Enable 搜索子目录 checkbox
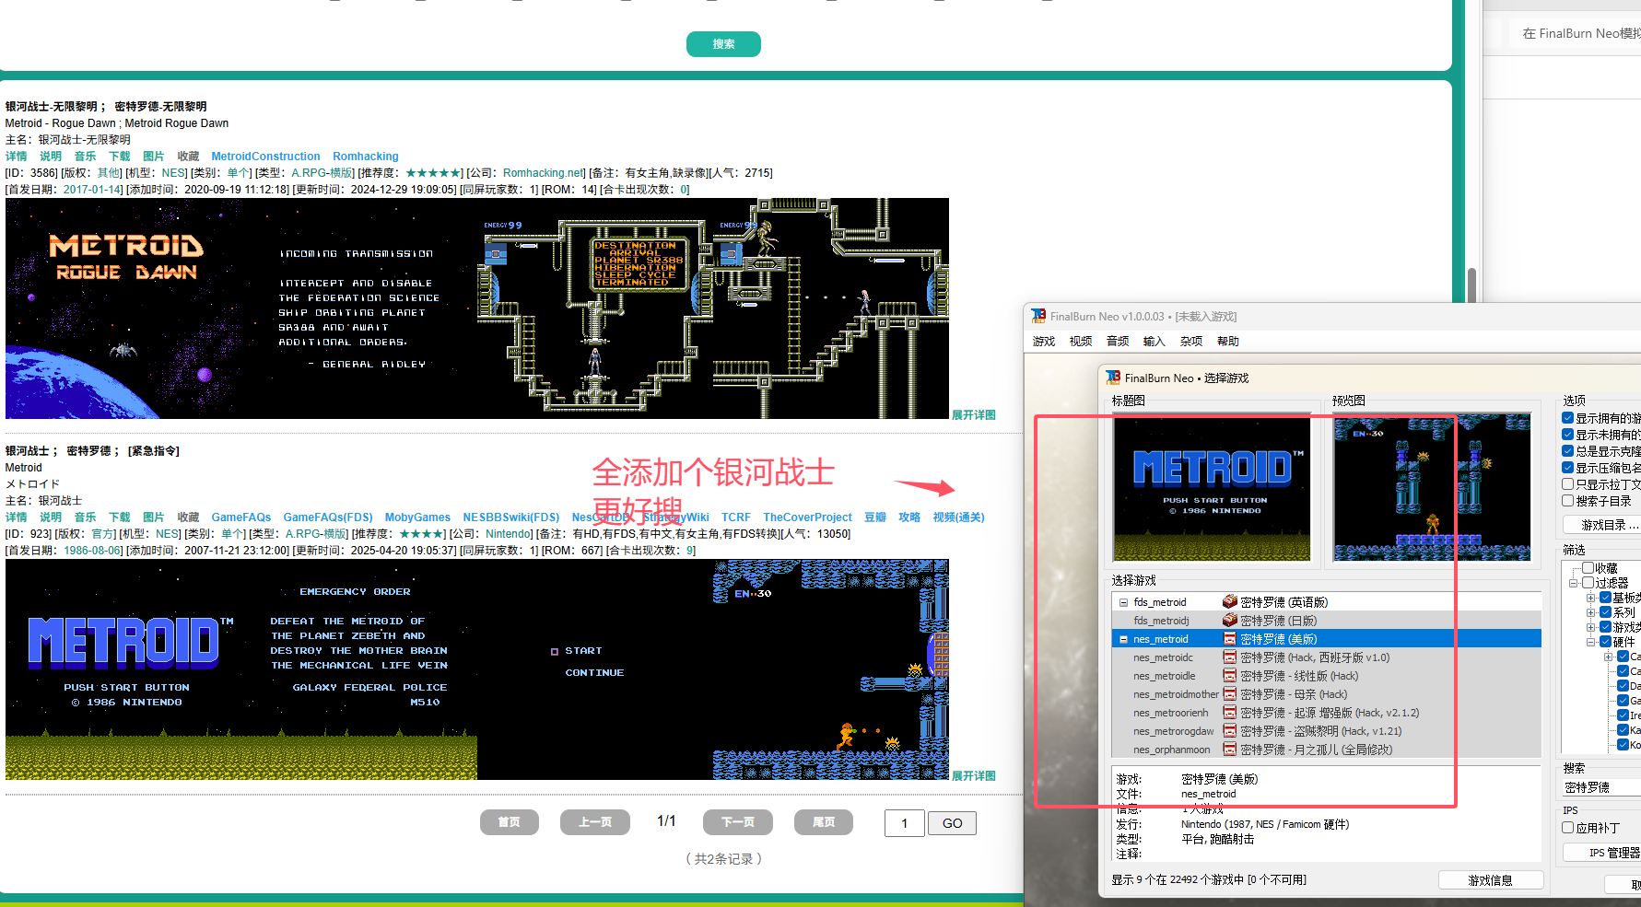Screen dimensions: 1641x907 tap(1567, 501)
